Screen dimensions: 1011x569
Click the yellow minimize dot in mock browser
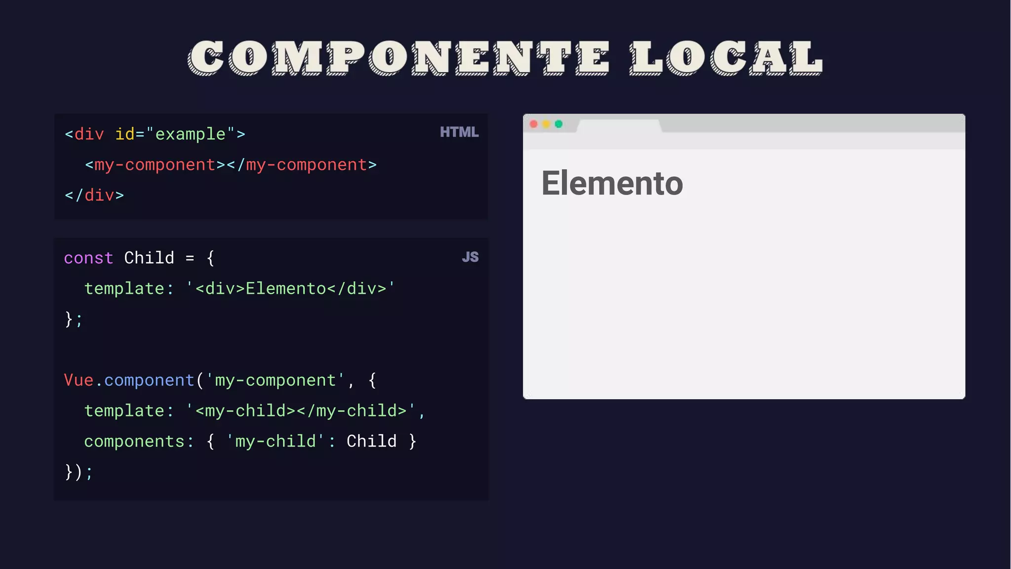[x=546, y=124]
